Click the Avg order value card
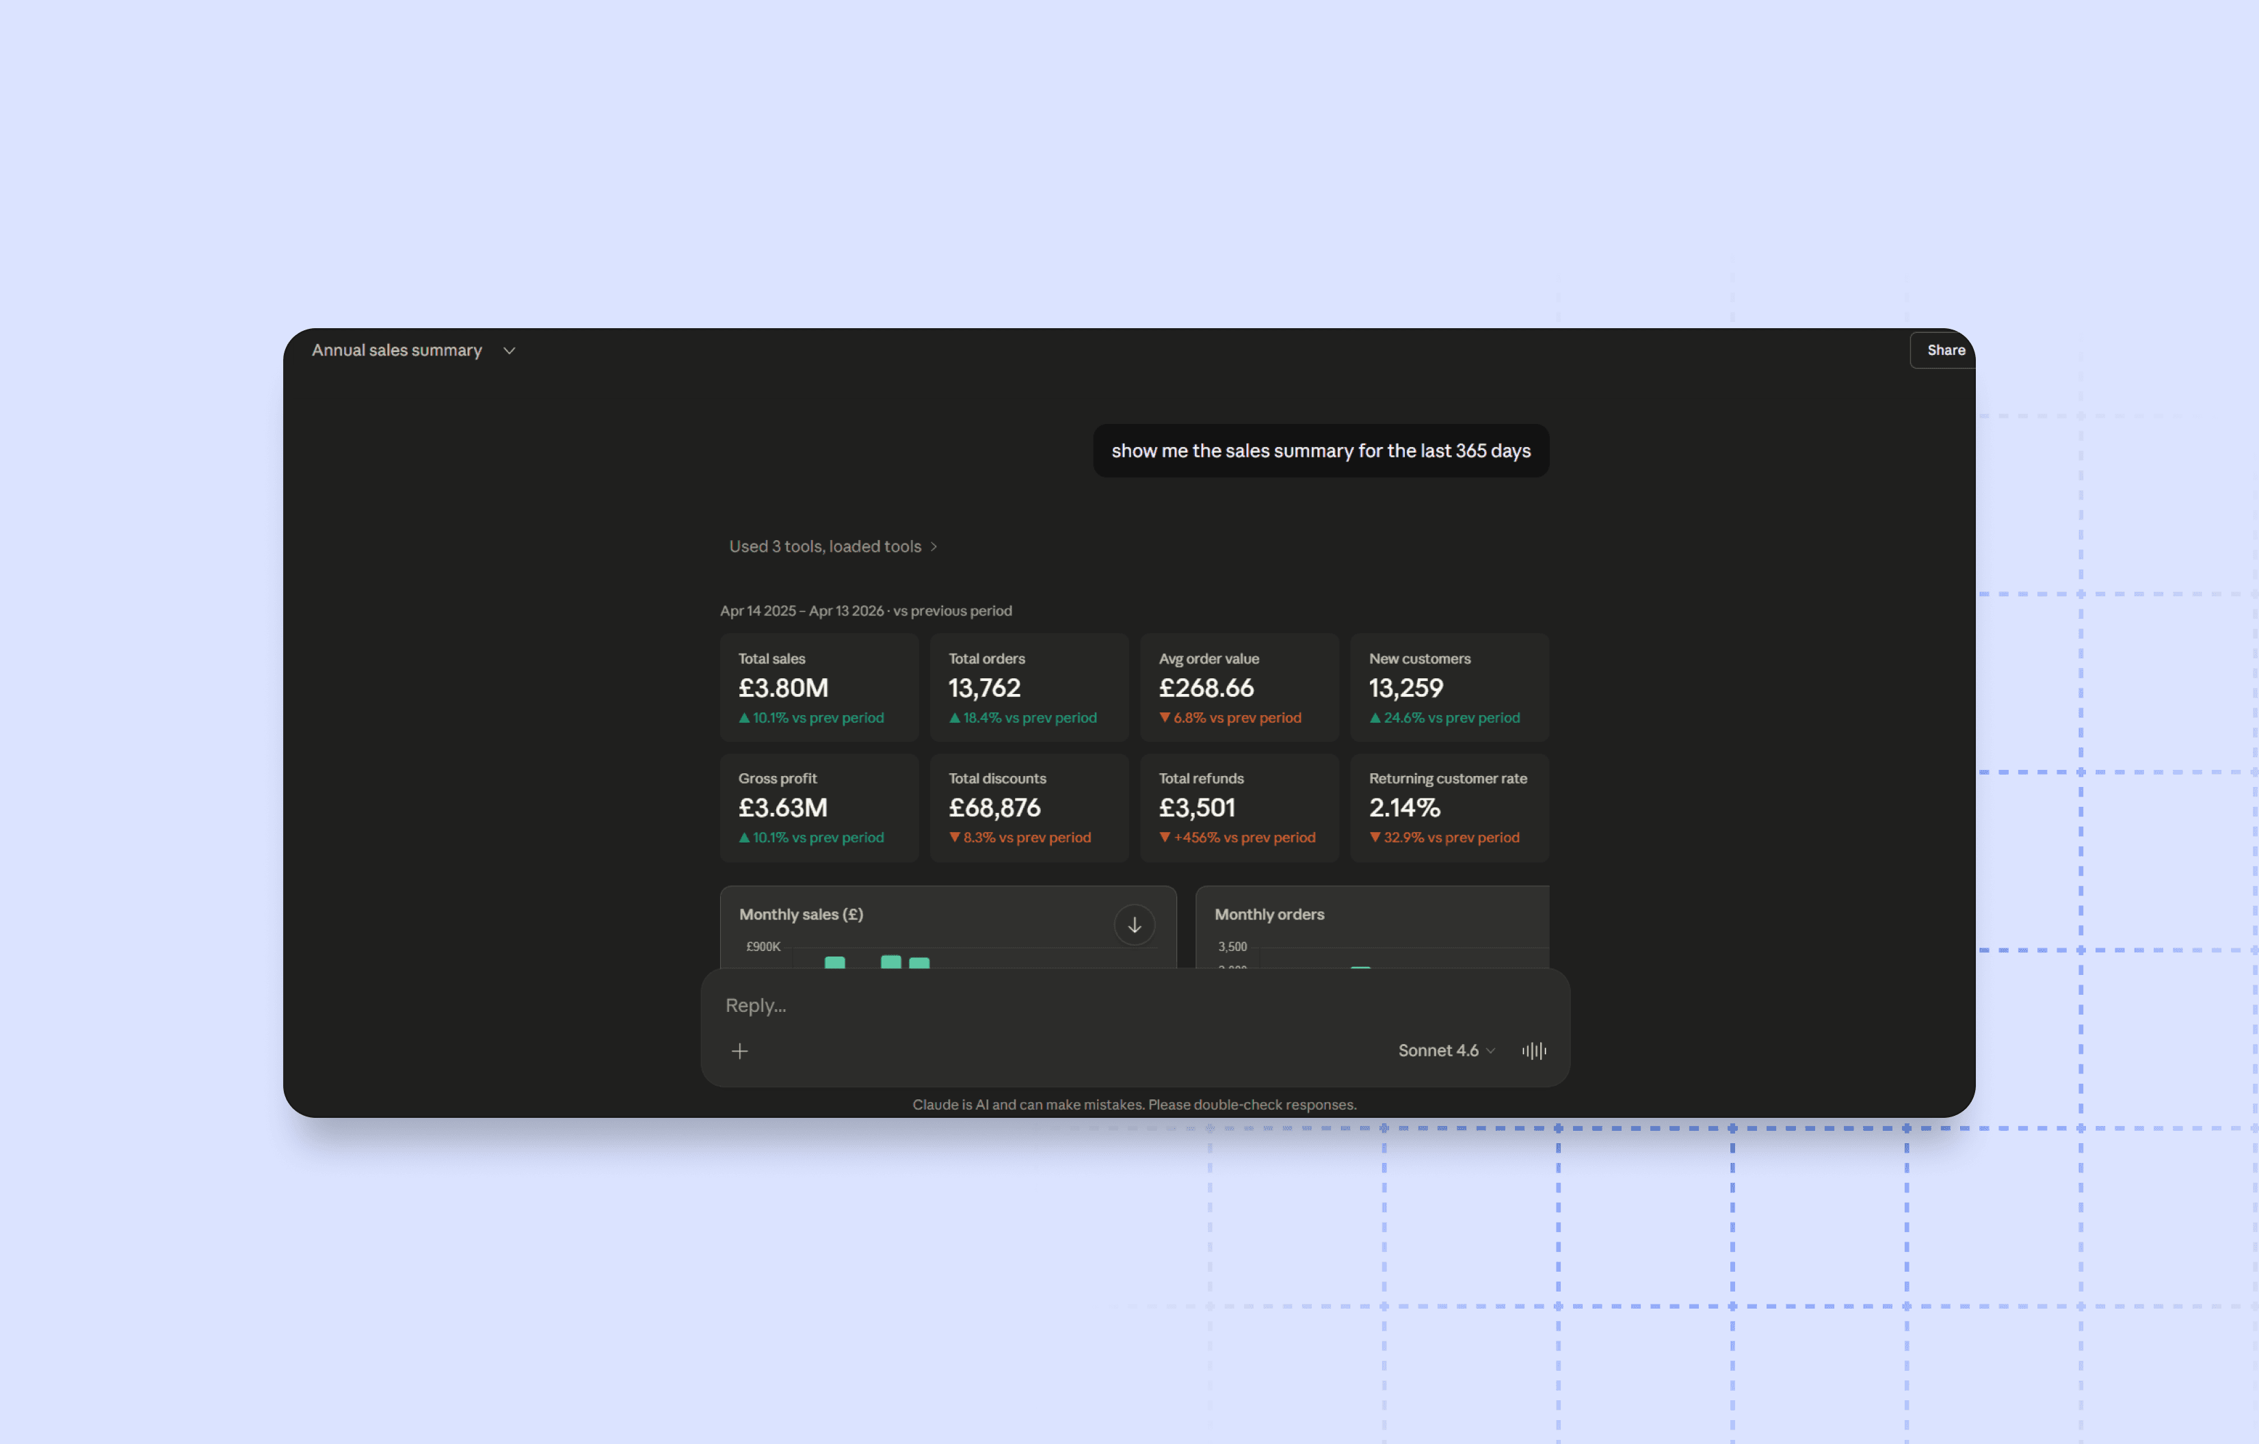The height and width of the screenshot is (1444, 2259). [x=1239, y=687]
